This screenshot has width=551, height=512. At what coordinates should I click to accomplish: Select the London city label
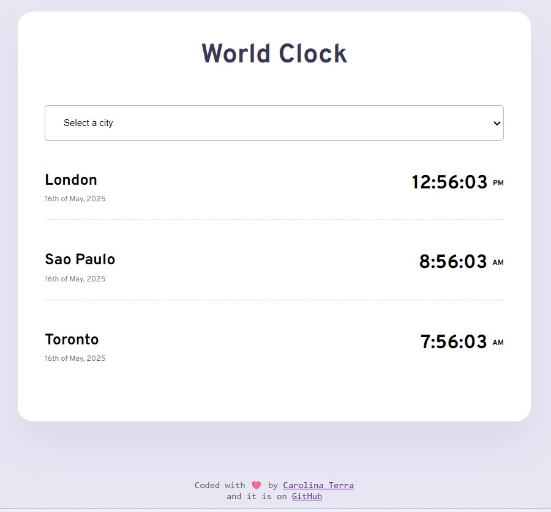tap(70, 180)
